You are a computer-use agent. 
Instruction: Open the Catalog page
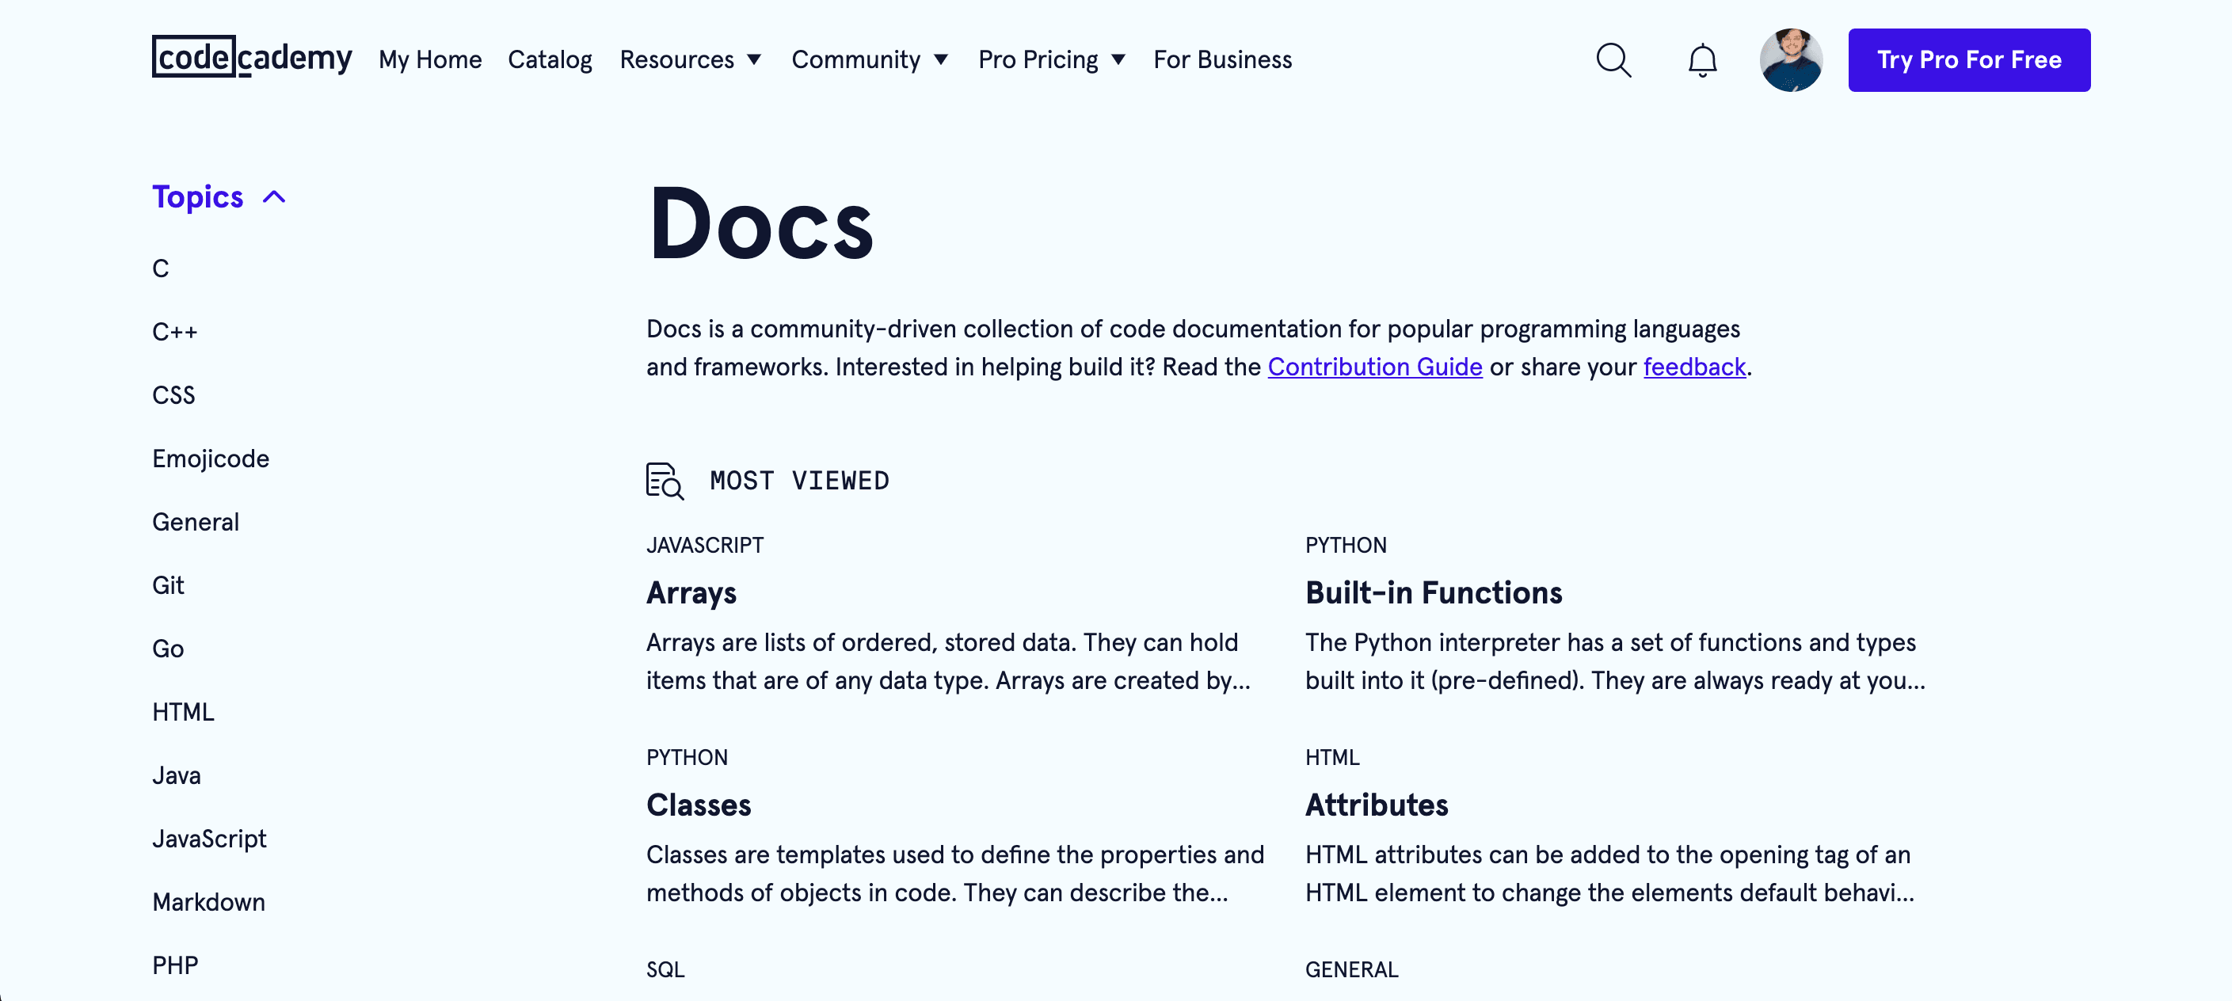550,60
